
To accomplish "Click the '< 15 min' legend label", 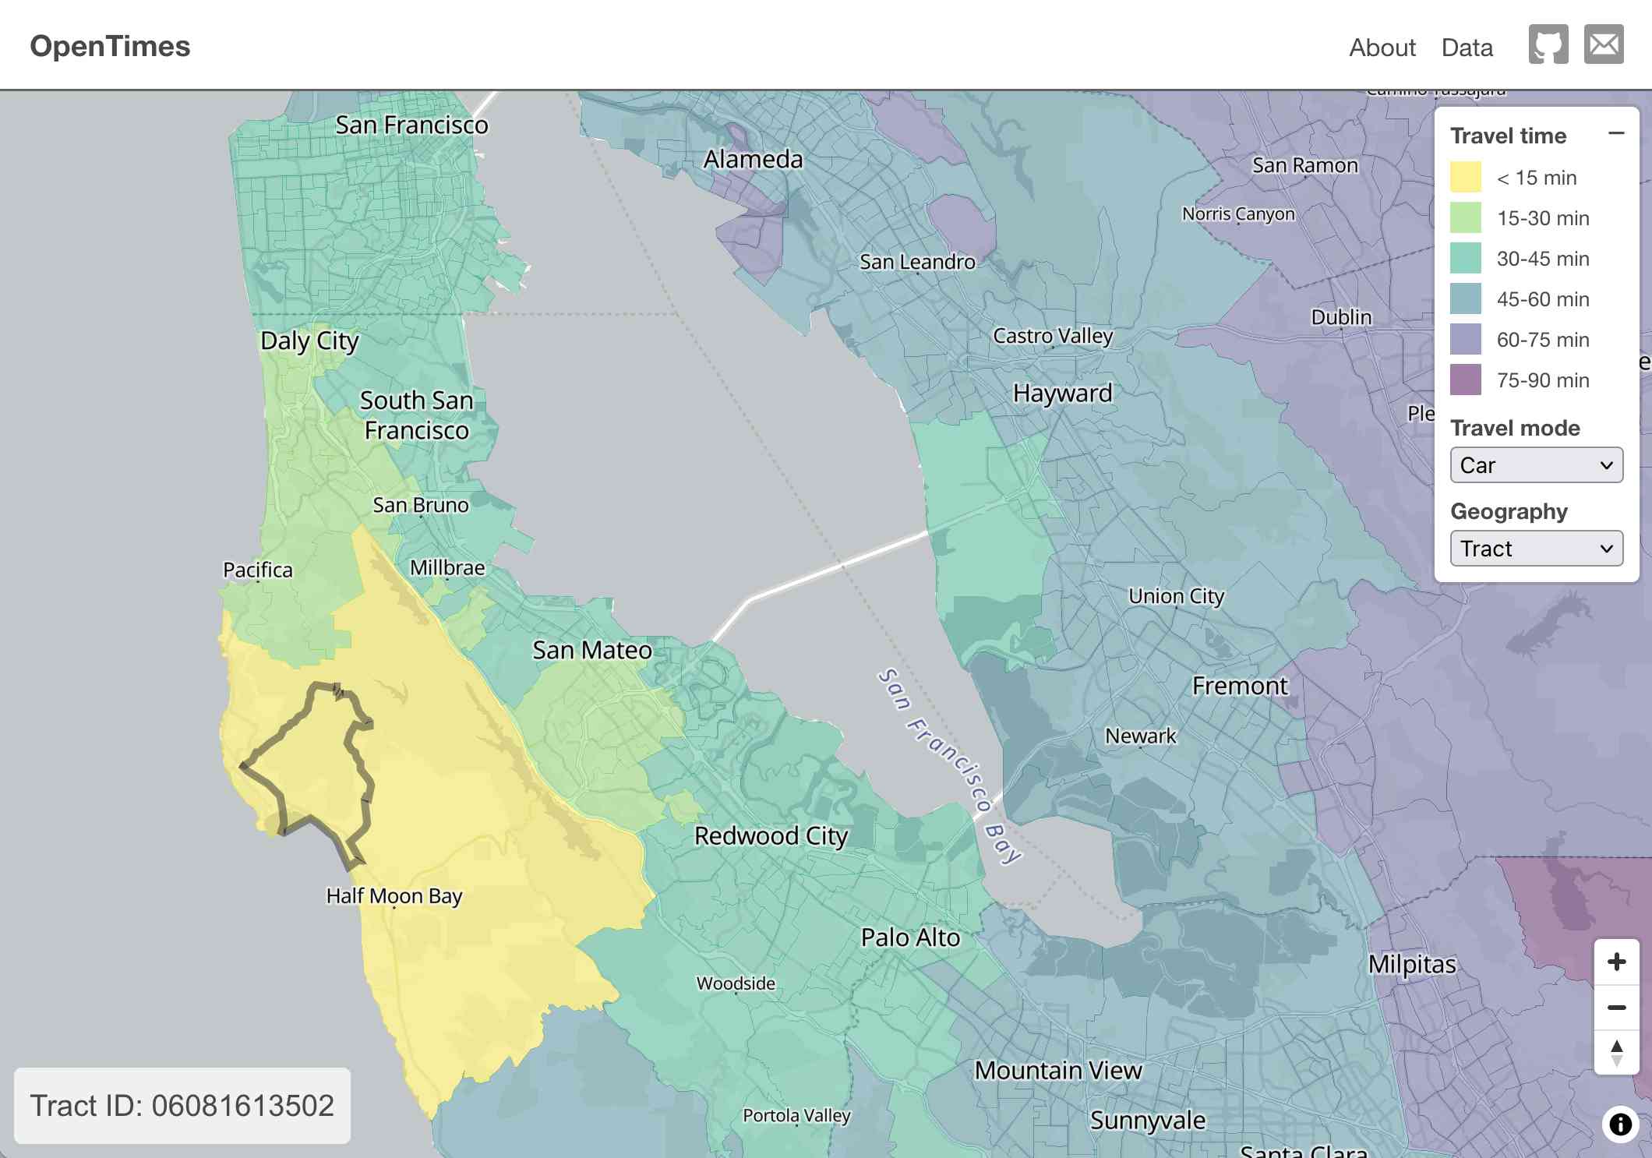I will coord(1537,178).
